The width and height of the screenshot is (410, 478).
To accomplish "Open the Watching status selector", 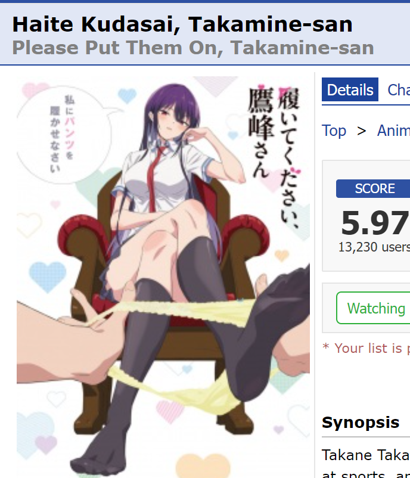I will (x=374, y=308).
